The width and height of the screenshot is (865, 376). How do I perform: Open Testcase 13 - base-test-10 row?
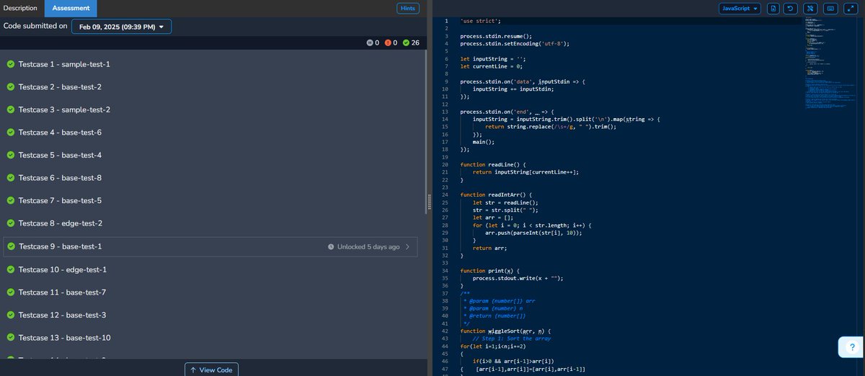(x=210, y=338)
